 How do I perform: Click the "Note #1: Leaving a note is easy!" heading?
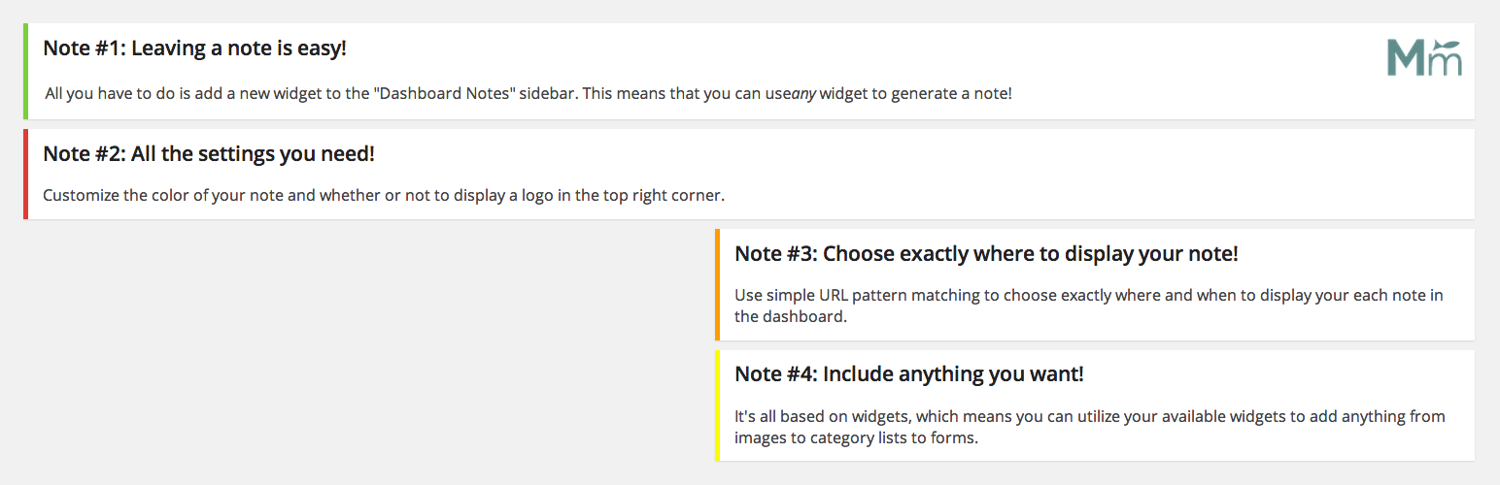tap(194, 48)
